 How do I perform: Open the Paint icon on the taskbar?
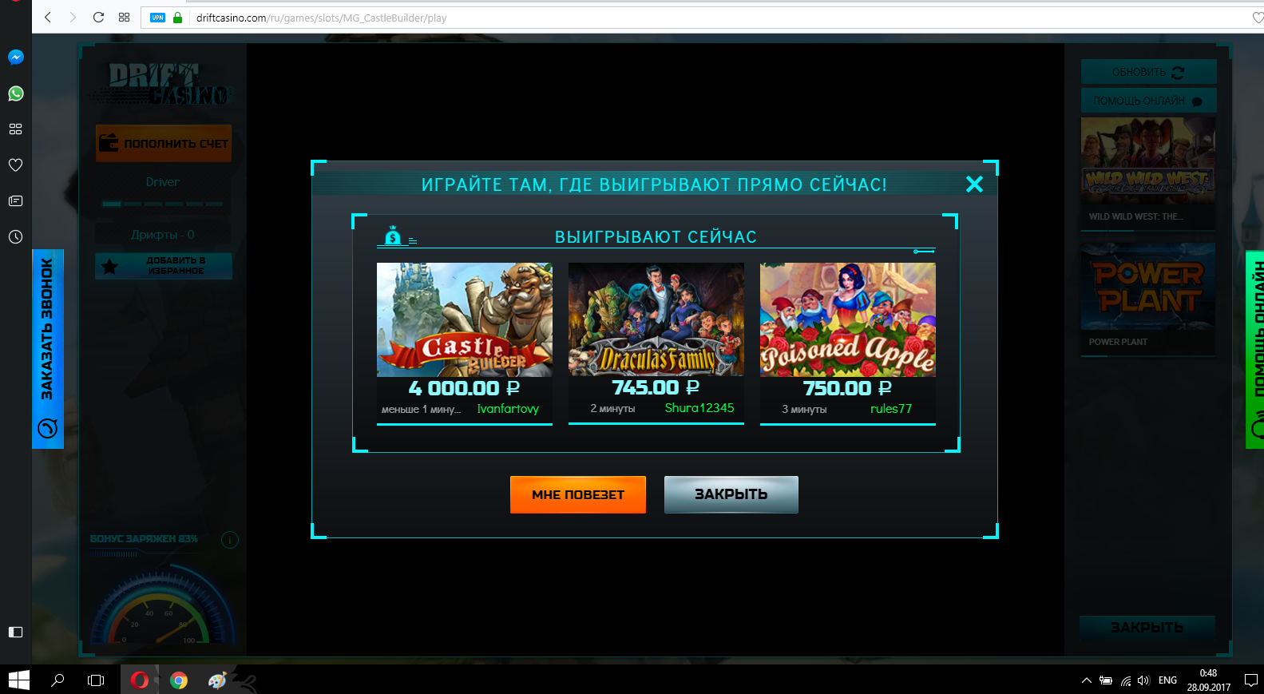coord(217,680)
